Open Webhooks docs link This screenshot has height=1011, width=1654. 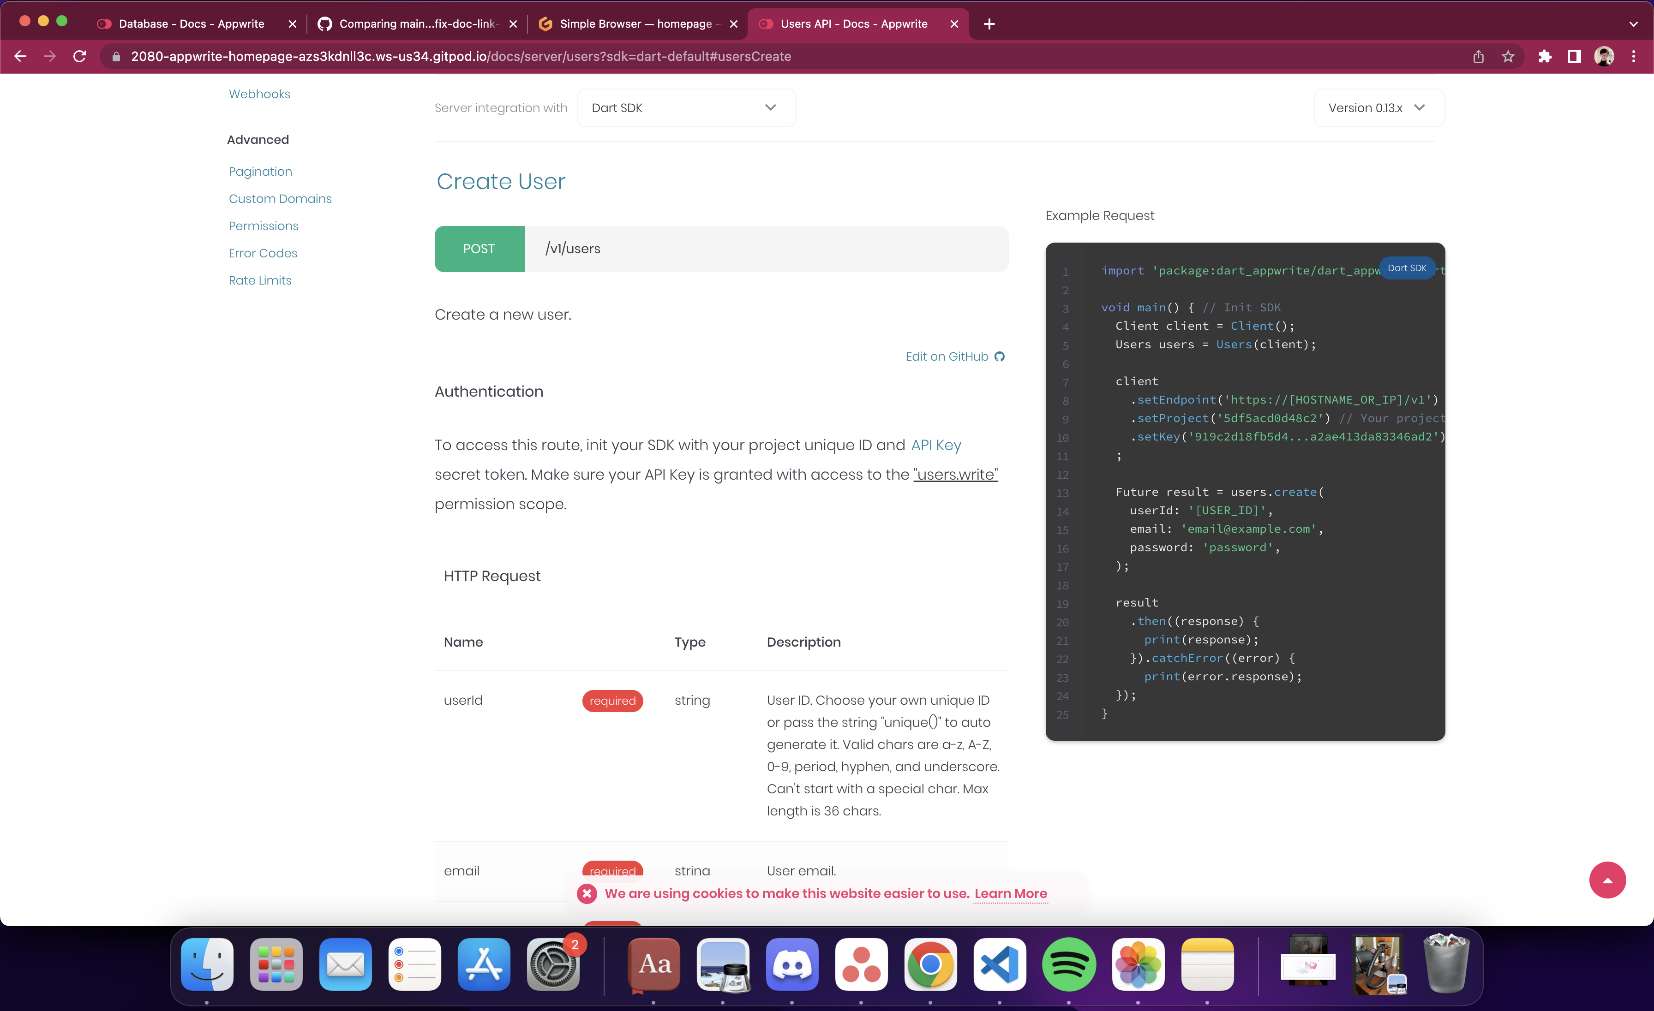259,94
